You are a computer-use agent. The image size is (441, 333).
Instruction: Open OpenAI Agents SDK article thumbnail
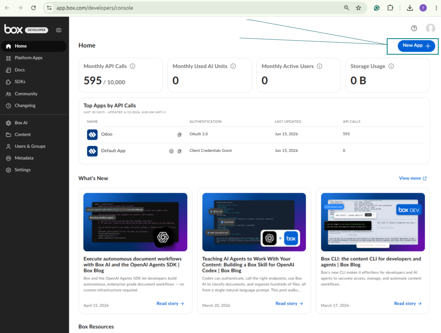point(135,222)
